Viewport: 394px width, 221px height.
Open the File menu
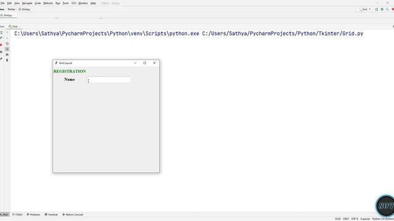coord(2,3)
